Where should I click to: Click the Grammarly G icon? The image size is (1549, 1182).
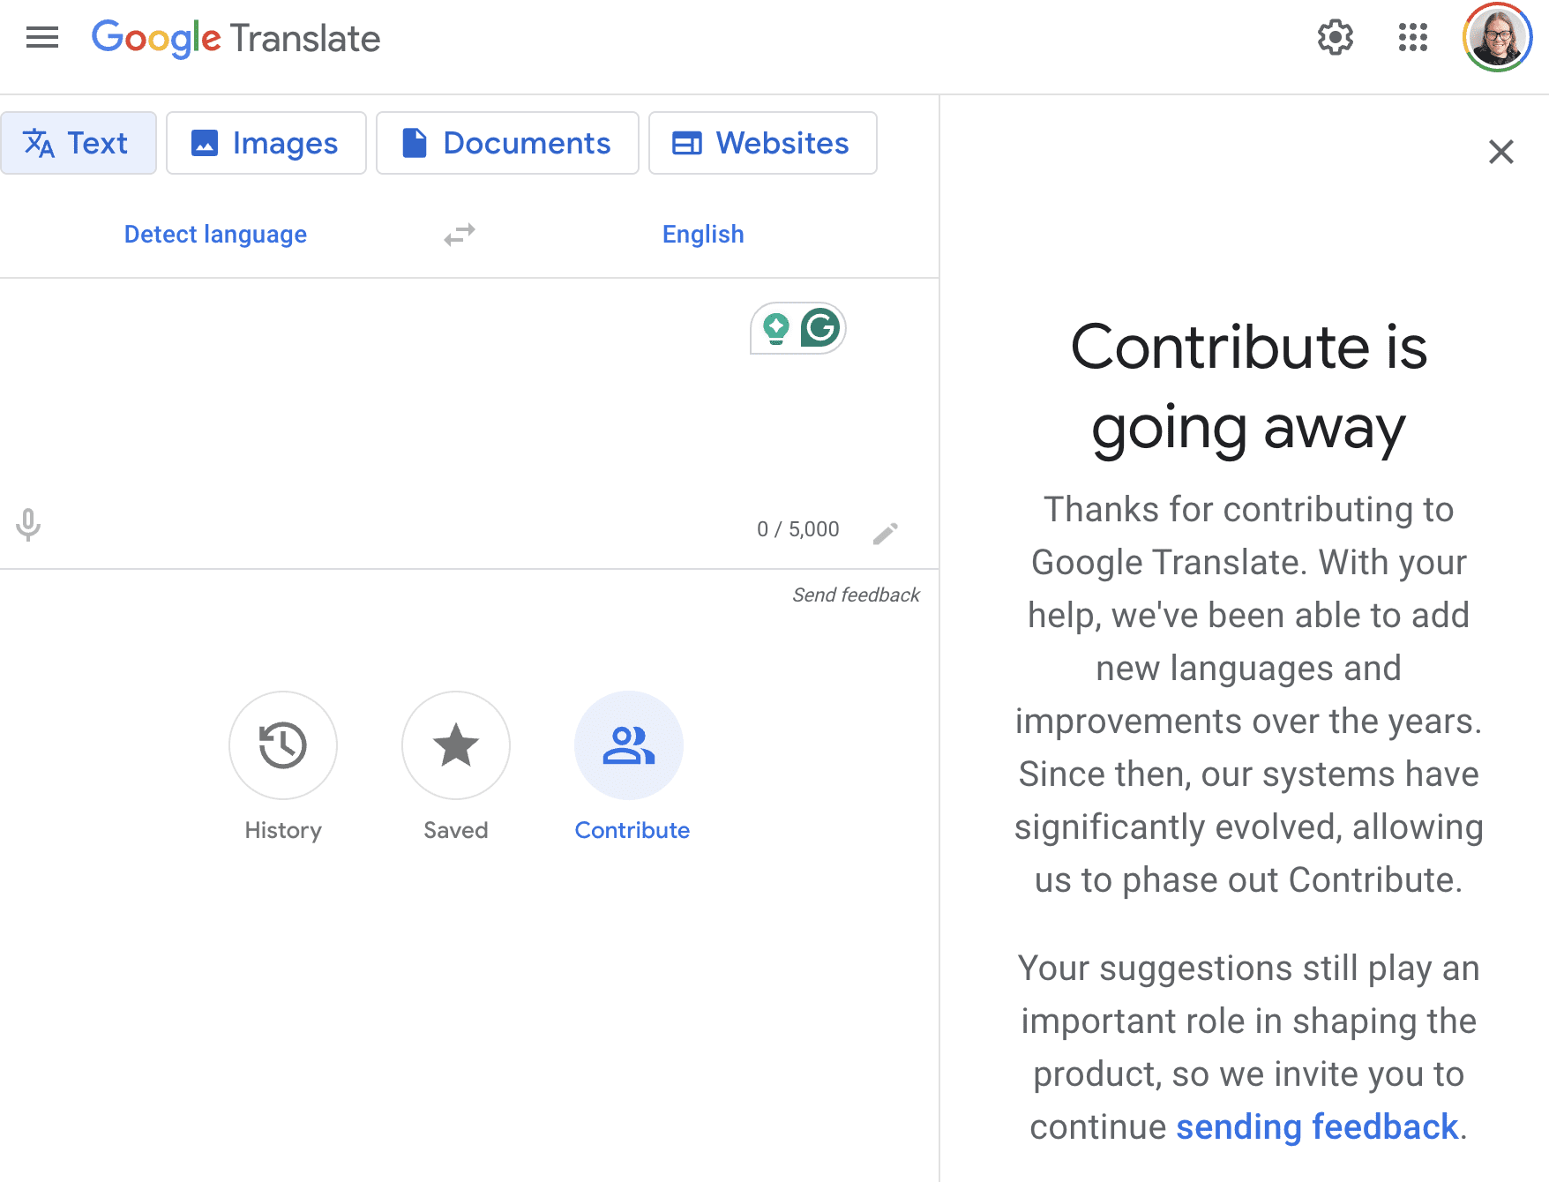pyautogui.click(x=820, y=328)
